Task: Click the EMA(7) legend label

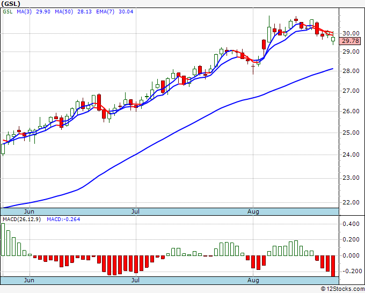Action: [x=105, y=11]
